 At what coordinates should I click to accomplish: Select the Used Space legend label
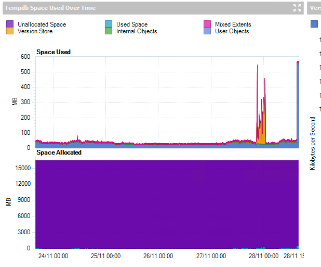point(132,24)
